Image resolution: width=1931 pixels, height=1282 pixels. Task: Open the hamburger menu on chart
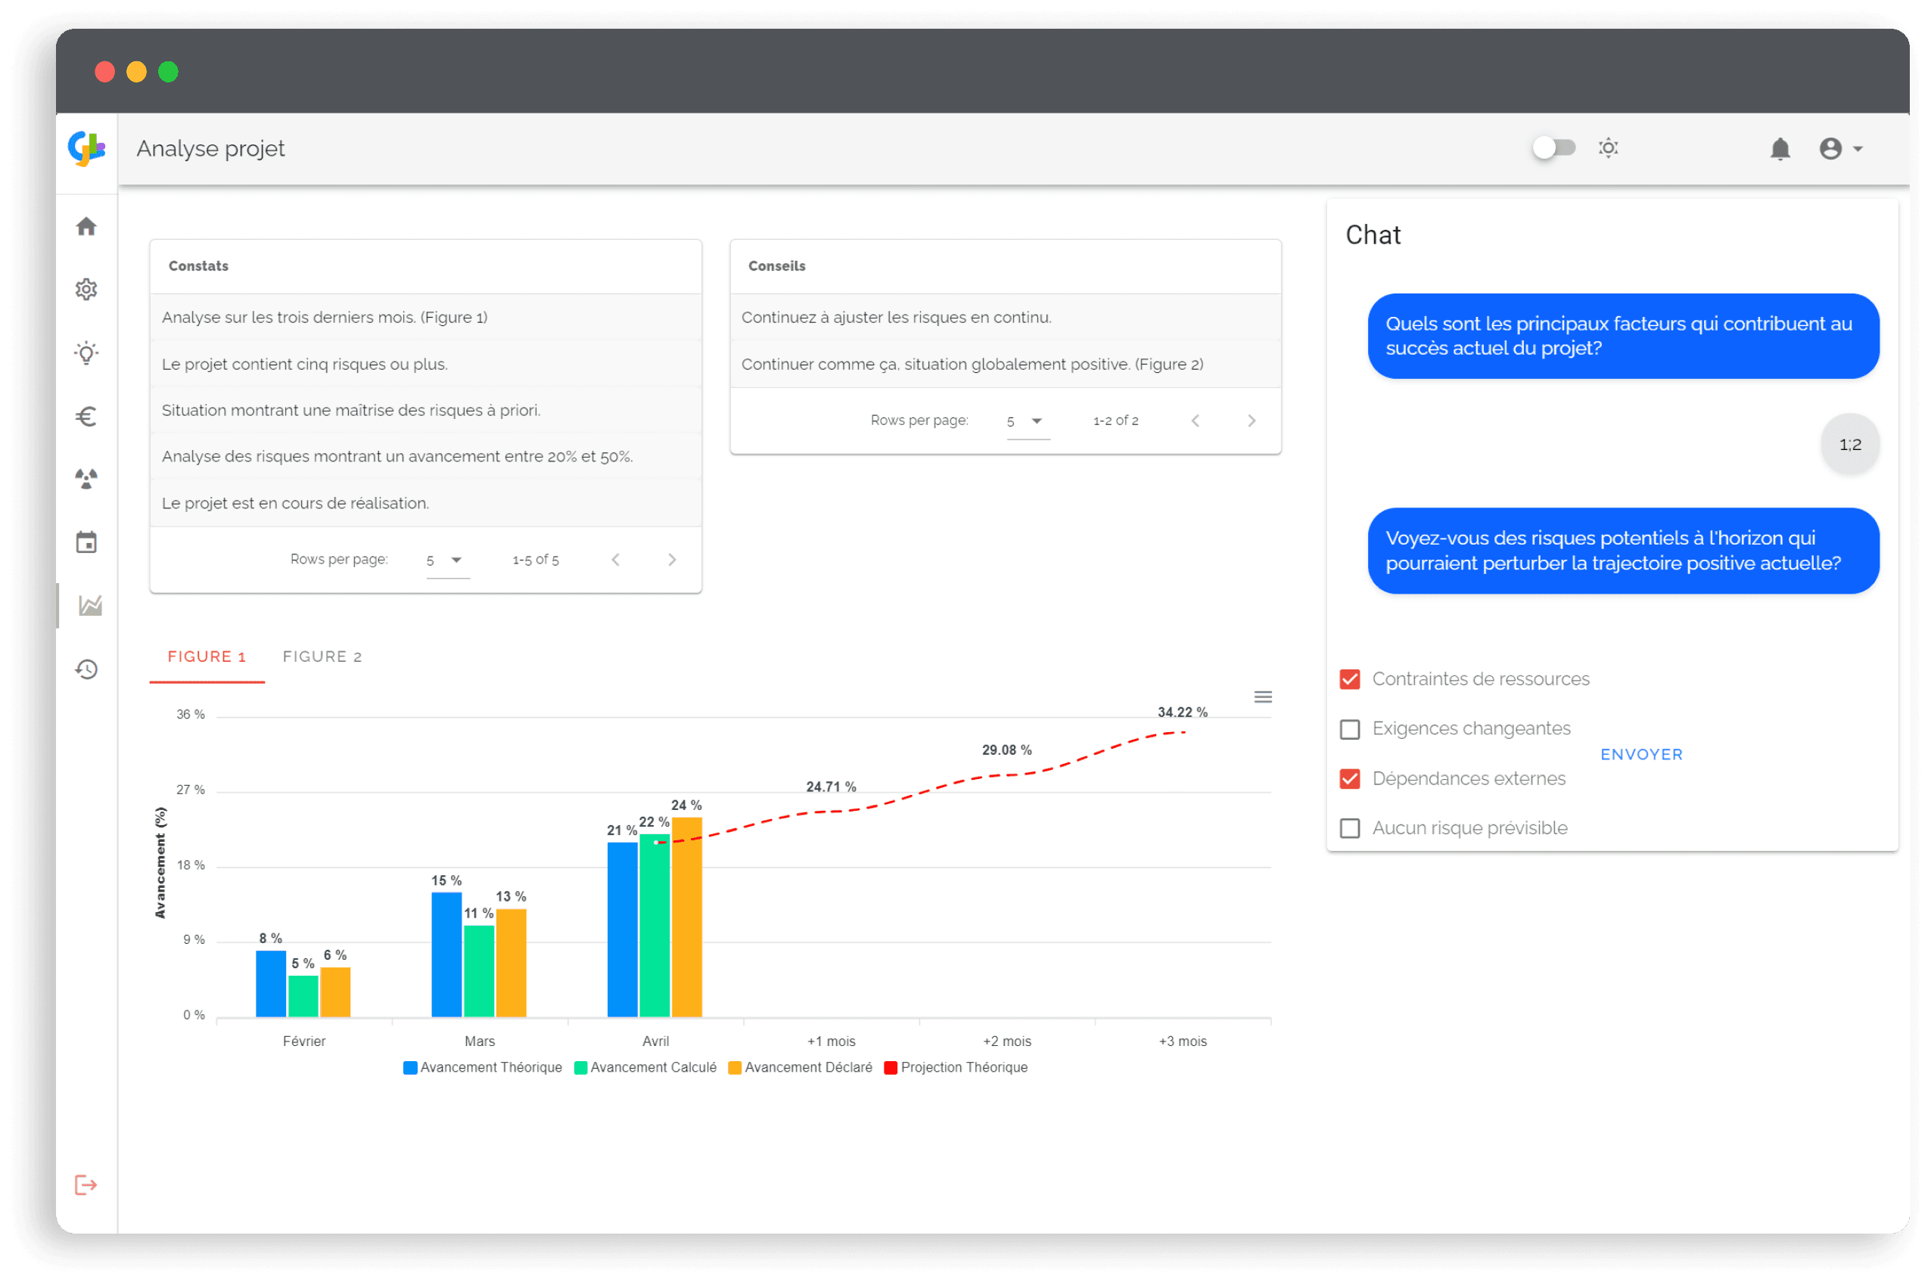pos(1263,697)
